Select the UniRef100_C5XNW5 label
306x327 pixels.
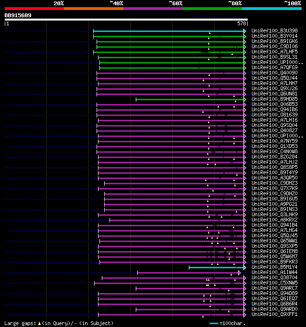pos(274,283)
